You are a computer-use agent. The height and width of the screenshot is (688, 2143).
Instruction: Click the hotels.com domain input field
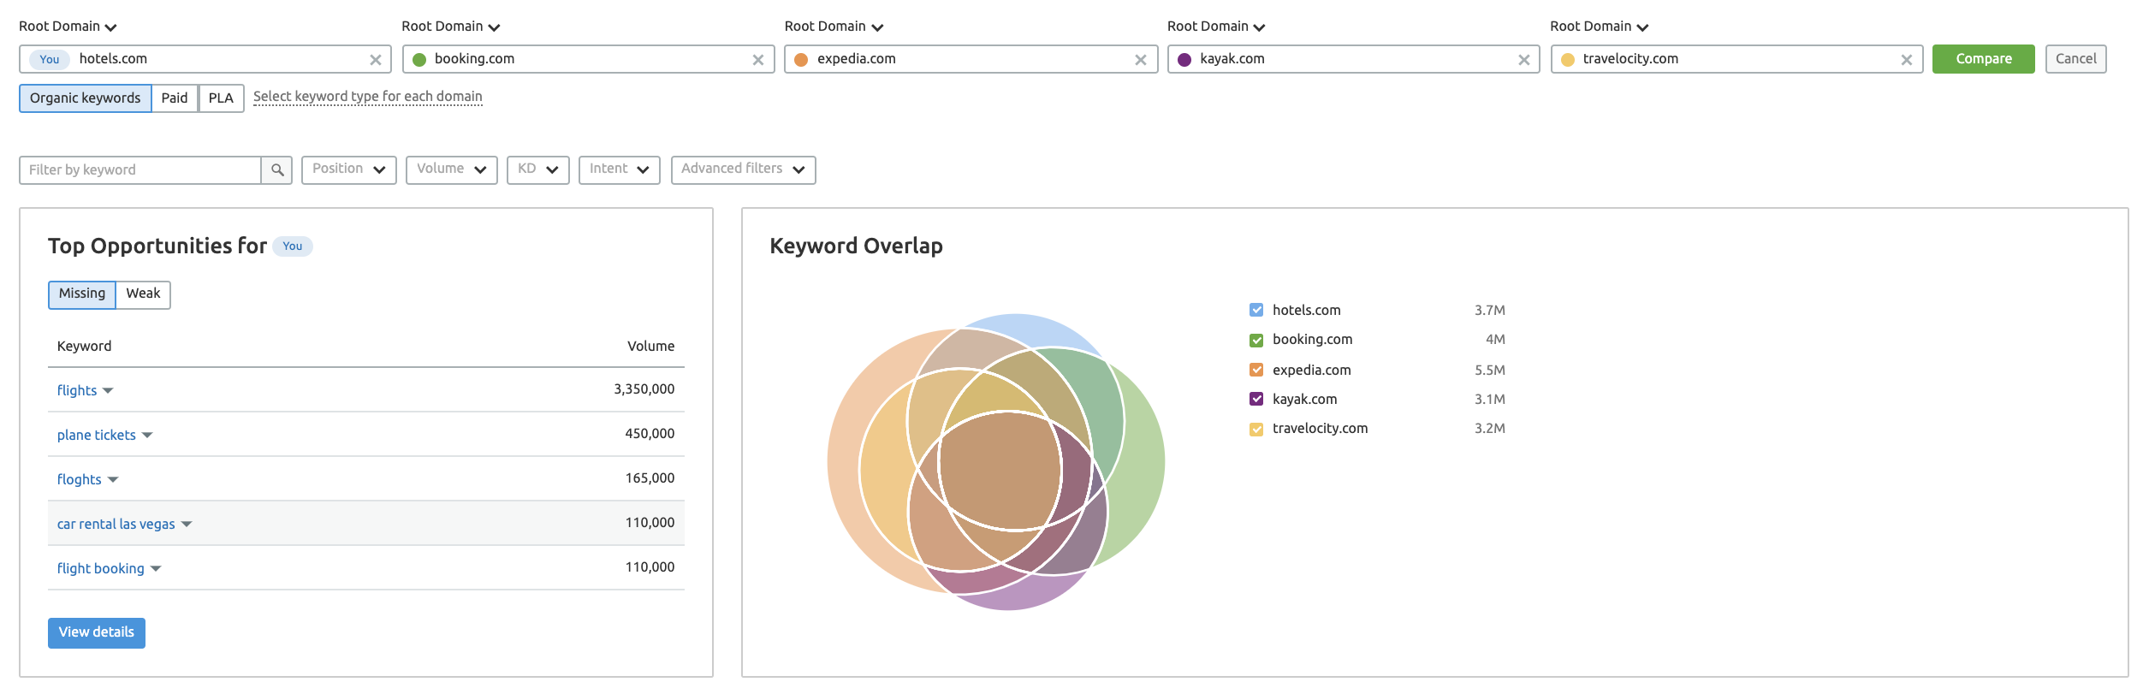click(x=205, y=59)
